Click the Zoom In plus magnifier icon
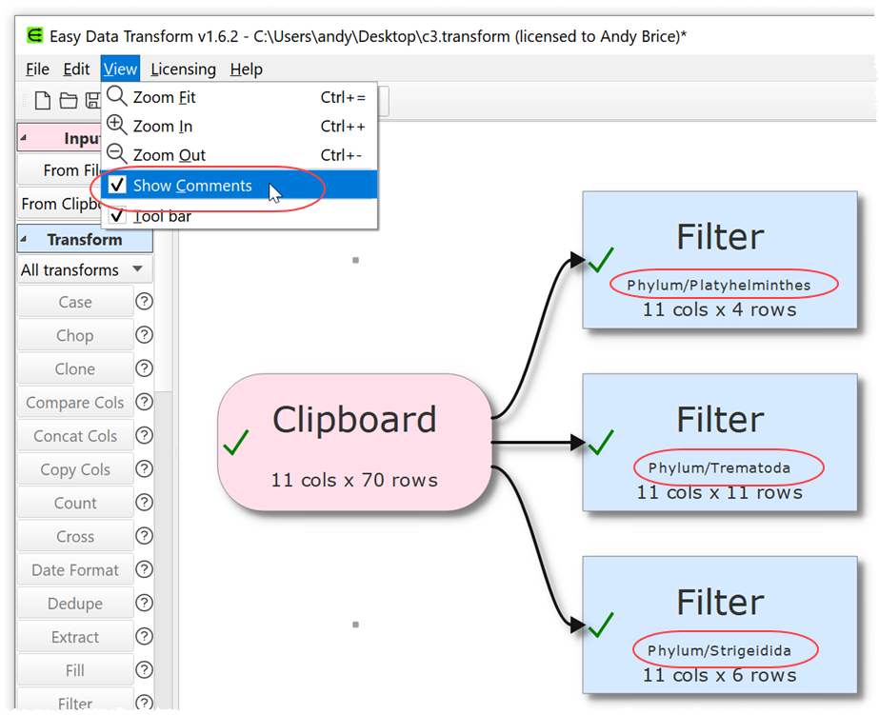Image resolution: width=879 pixels, height=715 pixels. pyautogui.click(x=116, y=126)
